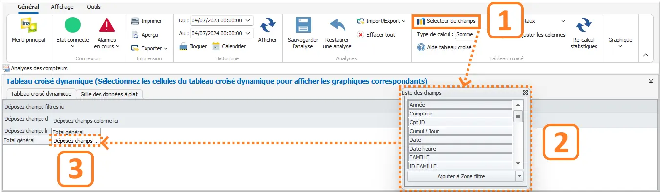The image size is (660, 192).
Task: Select the Date field in the list
Action: point(460,140)
